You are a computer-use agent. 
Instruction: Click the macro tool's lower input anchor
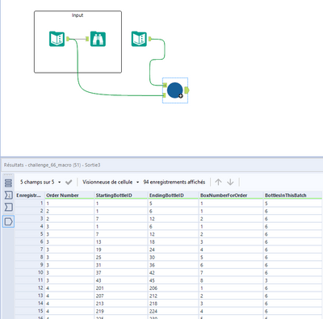165,95
